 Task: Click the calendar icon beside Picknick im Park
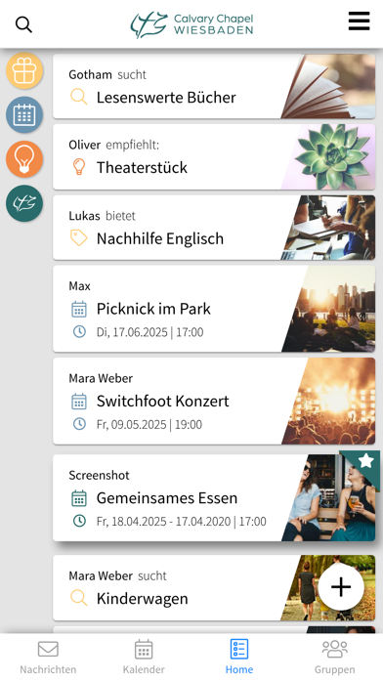[x=79, y=309]
